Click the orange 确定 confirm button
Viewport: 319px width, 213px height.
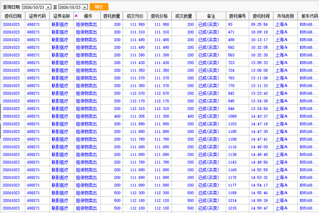pos(99,7)
